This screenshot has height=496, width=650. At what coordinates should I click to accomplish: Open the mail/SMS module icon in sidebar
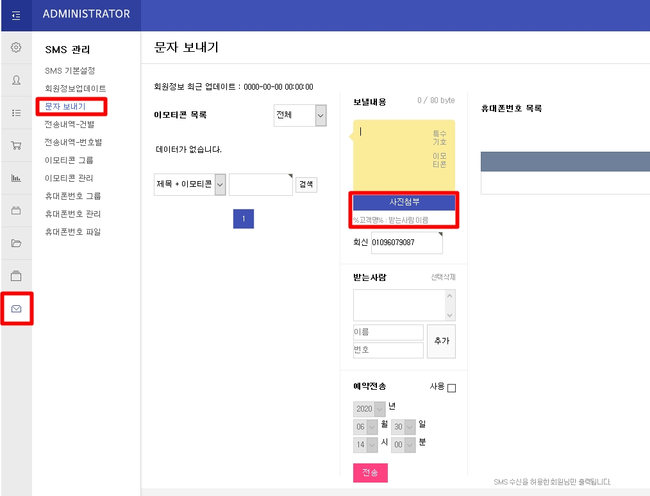pyautogui.click(x=16, y=308)
